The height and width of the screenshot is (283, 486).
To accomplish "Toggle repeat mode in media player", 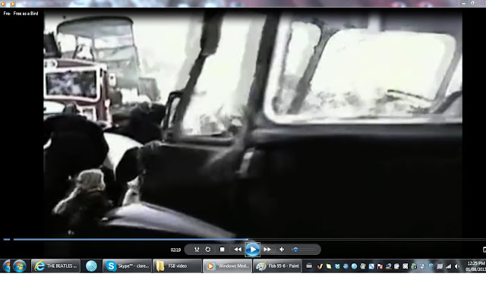I will point(208,250).
